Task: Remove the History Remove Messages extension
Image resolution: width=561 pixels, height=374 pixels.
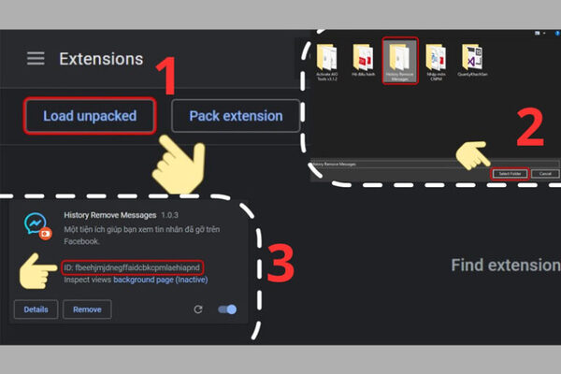Action: 87,309
